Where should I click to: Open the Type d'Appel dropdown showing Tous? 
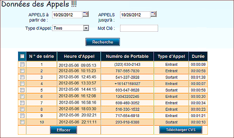[x=71, y=28]
